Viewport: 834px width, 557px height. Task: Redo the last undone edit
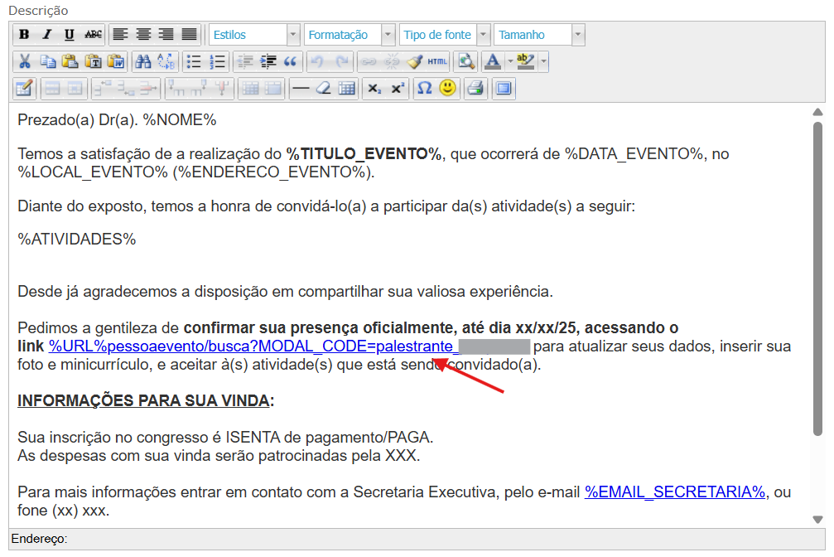(341, 61)
